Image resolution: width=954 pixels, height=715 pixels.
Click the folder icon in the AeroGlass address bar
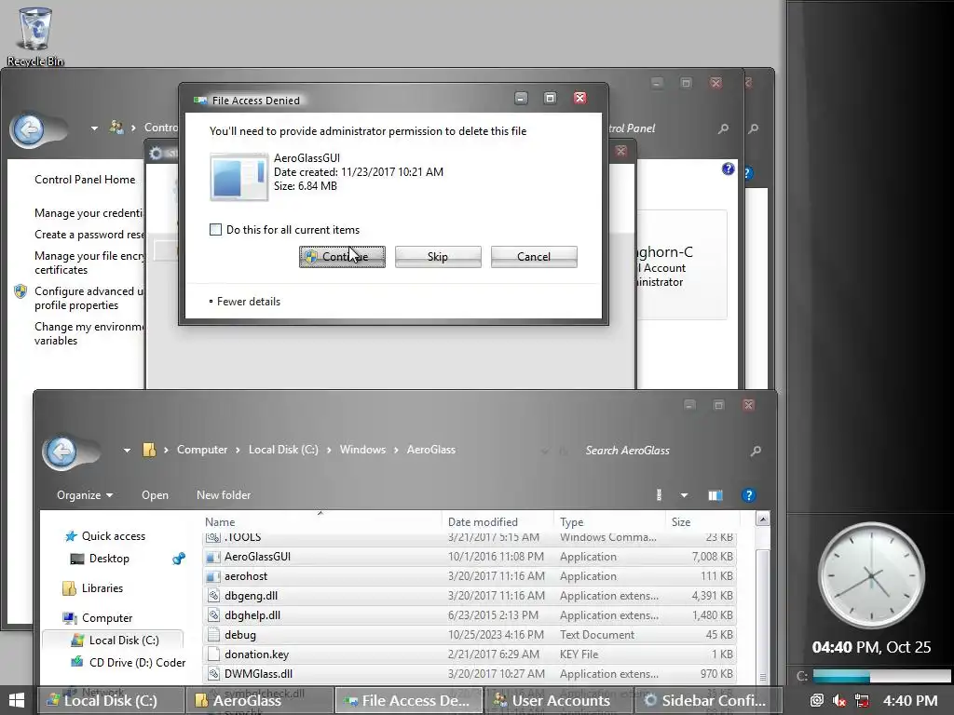(x=149, y=450)
